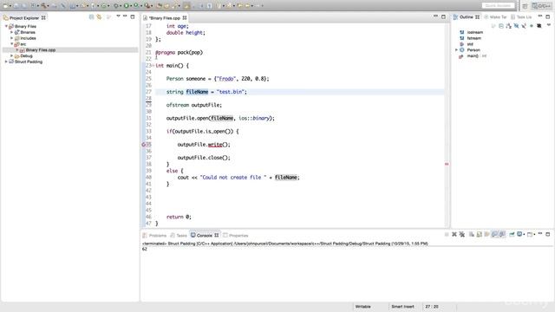Click Remove Launch in Console toolbar
Screen dimensions: 555x312
pyautogui.click(x=454, y=234)
